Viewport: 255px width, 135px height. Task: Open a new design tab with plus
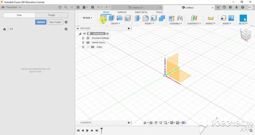pos(218,7)
